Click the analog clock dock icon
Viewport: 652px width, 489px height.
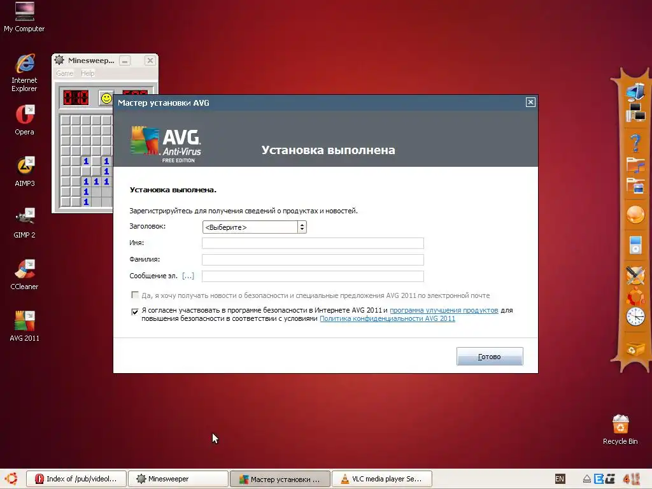click(635, 317)
